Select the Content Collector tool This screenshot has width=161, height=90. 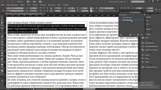tap(2, 28)
